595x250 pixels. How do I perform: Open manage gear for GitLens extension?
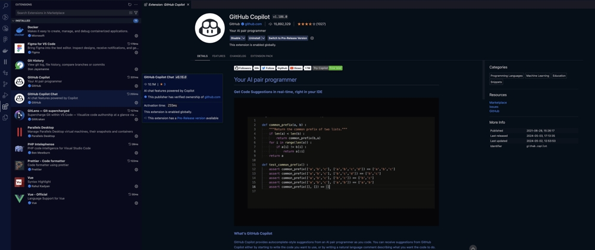[x=136, y=119]
